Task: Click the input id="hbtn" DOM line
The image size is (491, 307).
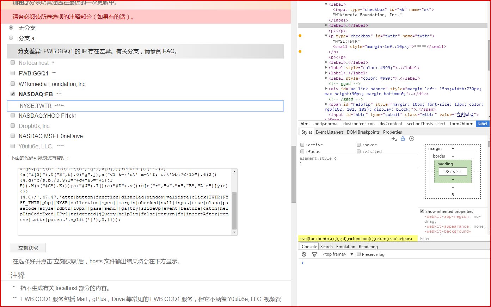Action: tap(404, 115)
